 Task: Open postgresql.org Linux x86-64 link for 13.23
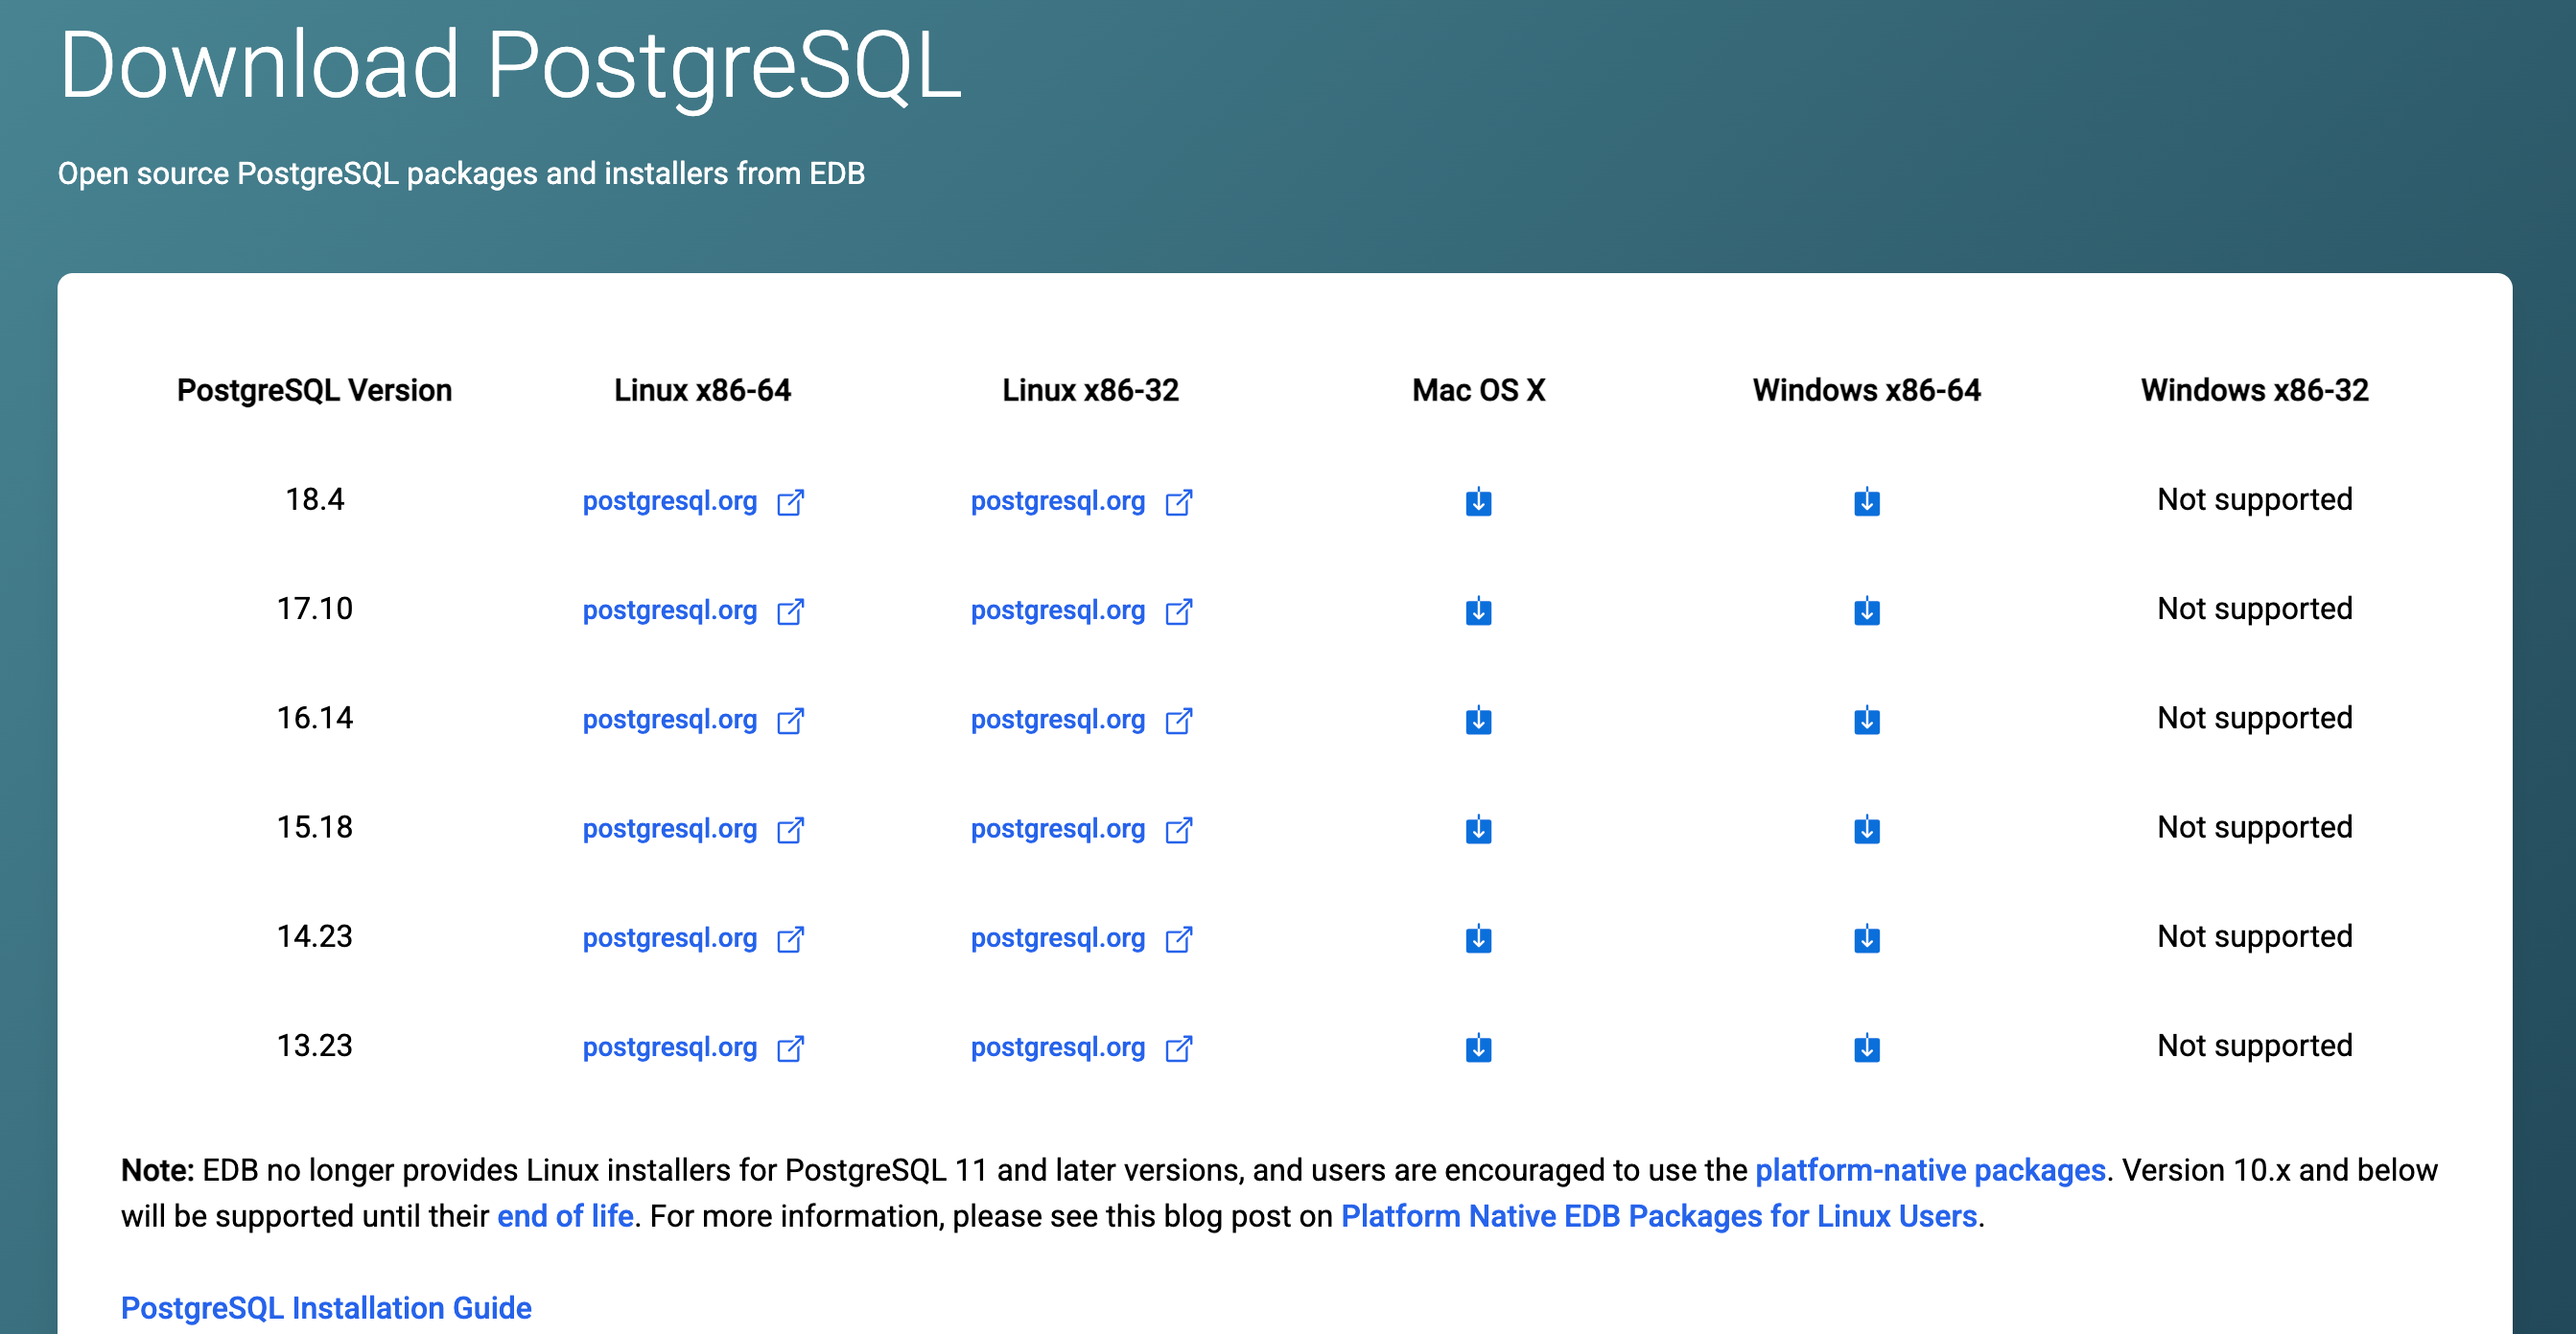693,1047
